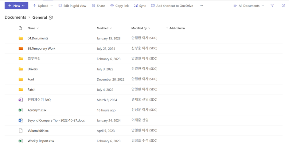Click the filter funnel icon
This screenshot has width=289, height=146.
(x=272, y=6)
